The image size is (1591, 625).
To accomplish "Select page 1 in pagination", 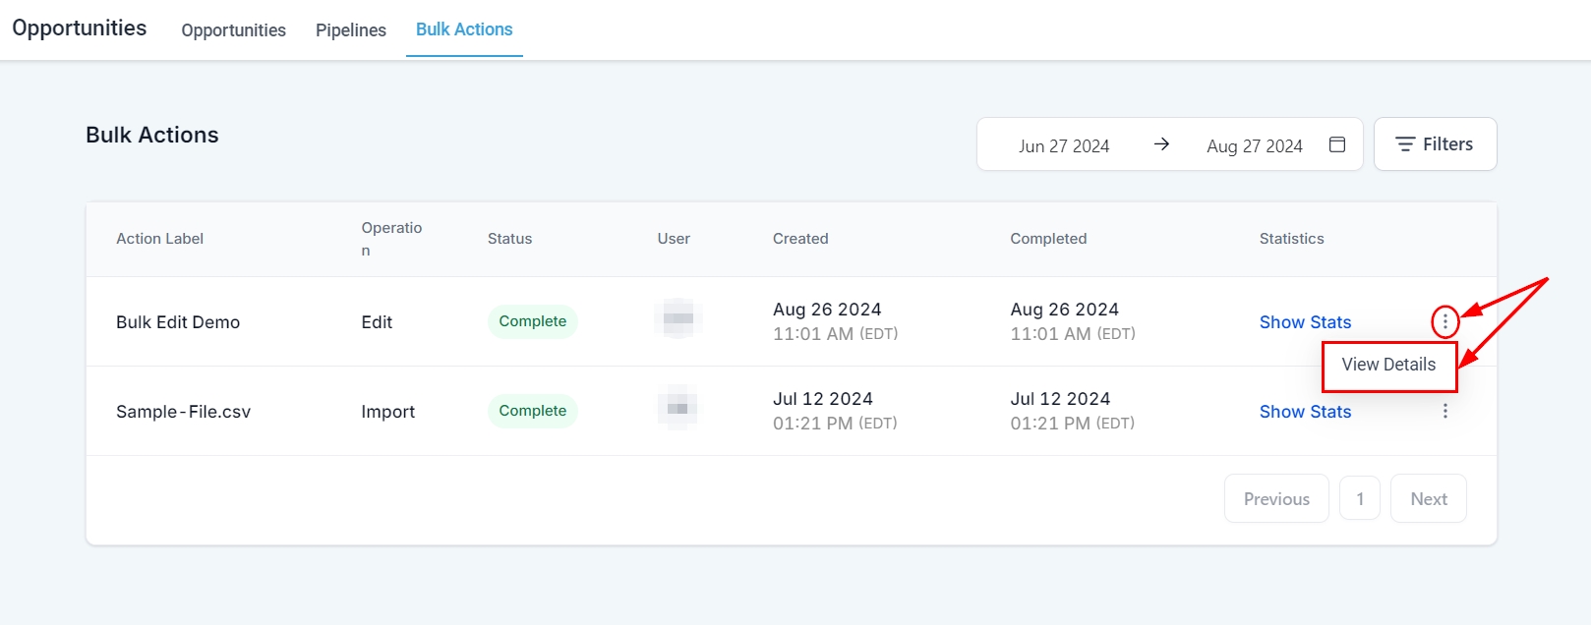I will pyautogui.click(x=1360, y=499).
